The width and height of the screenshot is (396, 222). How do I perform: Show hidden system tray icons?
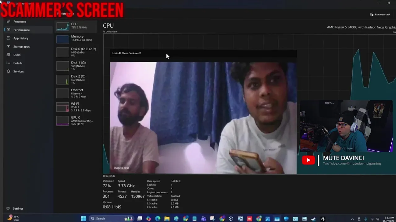[x=352, y=219]
